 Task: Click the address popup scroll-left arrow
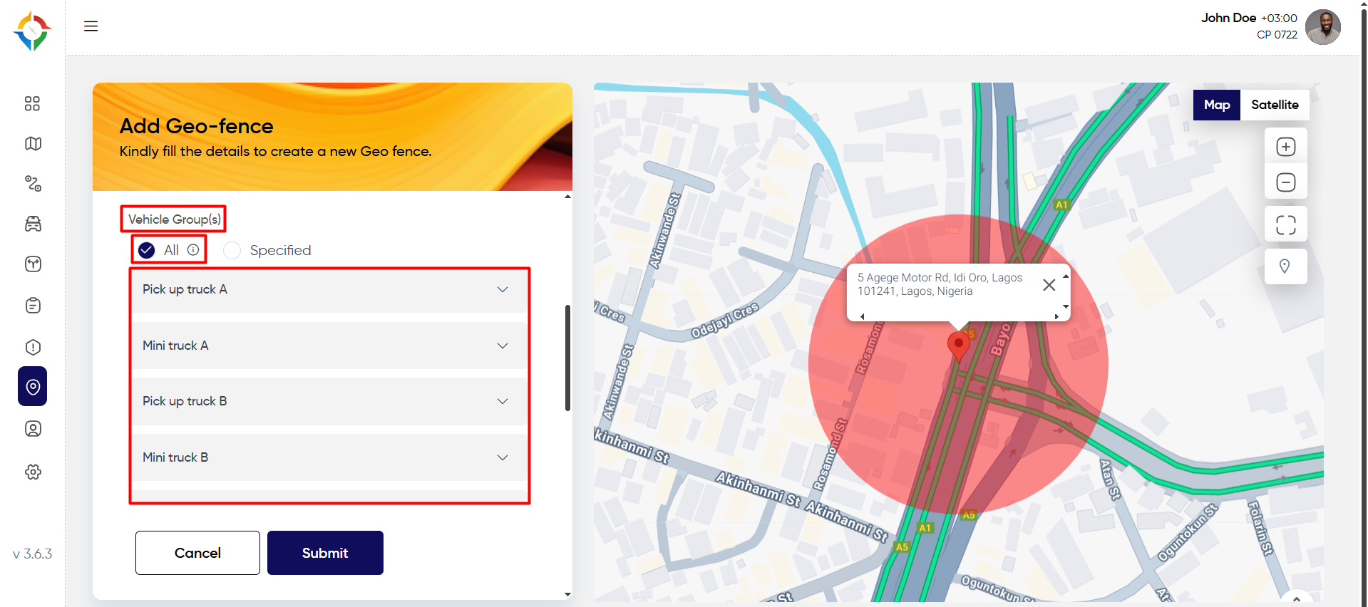point(862,316)
